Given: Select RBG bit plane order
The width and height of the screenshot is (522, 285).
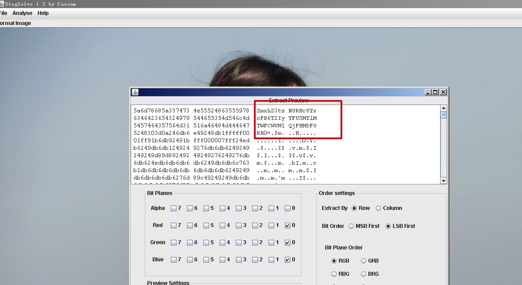Looking at the screenshot, I should (x=334, y=274).
